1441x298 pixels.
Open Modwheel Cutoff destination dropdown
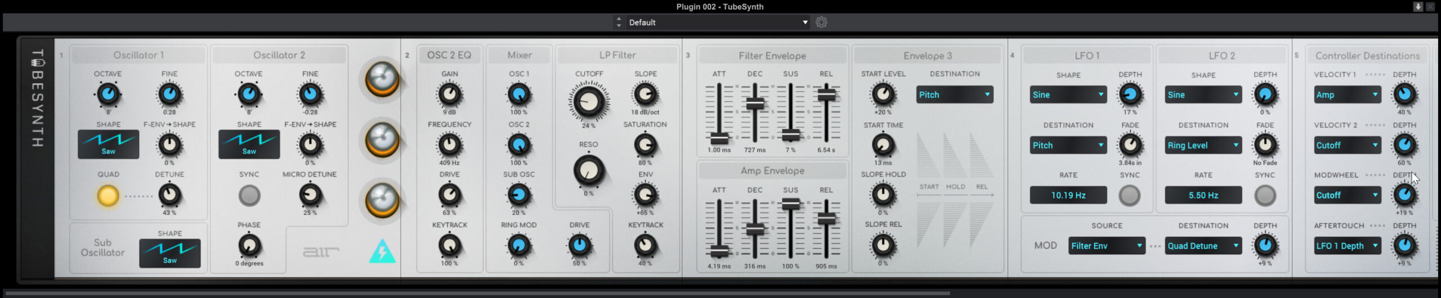1348,195
